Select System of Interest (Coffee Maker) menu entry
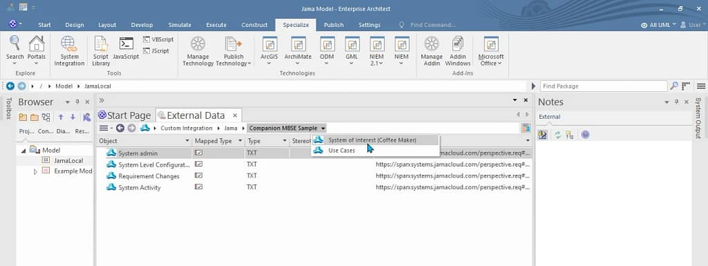The width and height of the screenshot is (708, 266). click(375, 140)
